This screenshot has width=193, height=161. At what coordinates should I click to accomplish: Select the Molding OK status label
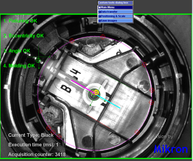19,66
